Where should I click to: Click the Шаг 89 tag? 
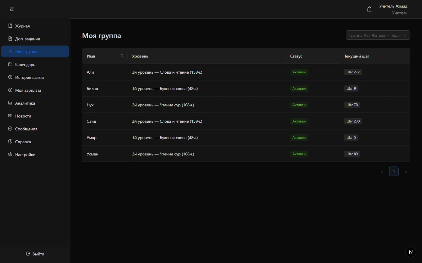tap(352, 154)
